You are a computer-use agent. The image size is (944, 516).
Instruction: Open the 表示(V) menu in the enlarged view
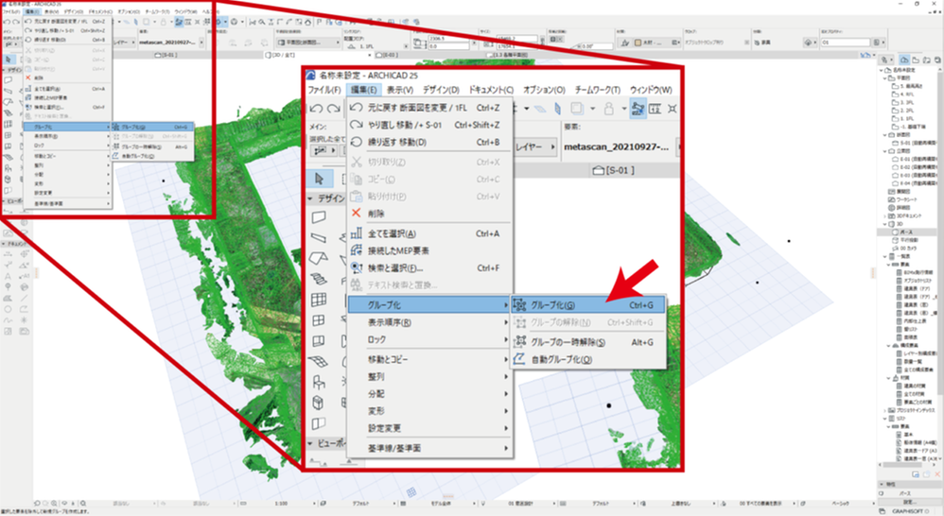tap(400, 90)
